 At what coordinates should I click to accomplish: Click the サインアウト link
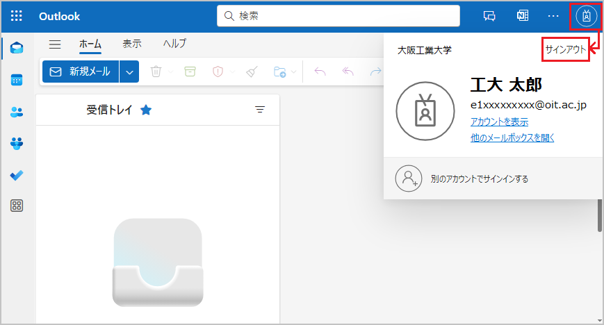[566, 49]
